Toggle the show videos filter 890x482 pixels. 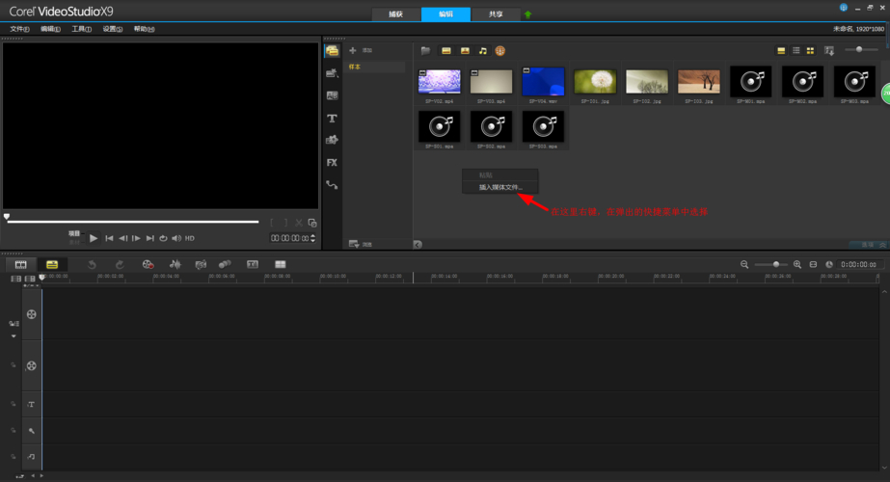(446, 50)
